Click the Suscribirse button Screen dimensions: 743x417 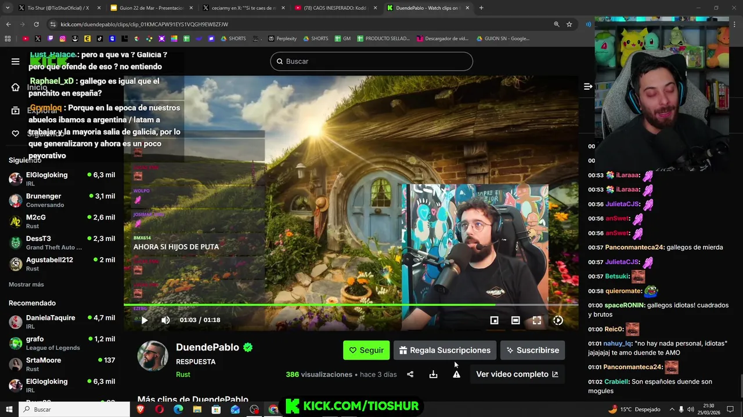point(532,350)
